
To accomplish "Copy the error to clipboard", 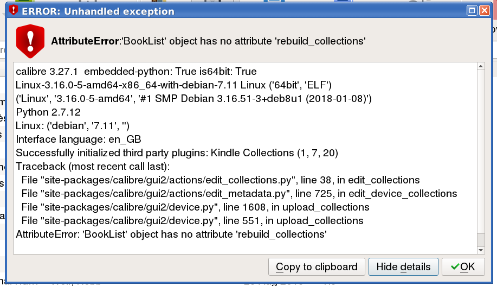I will [317, 266].
